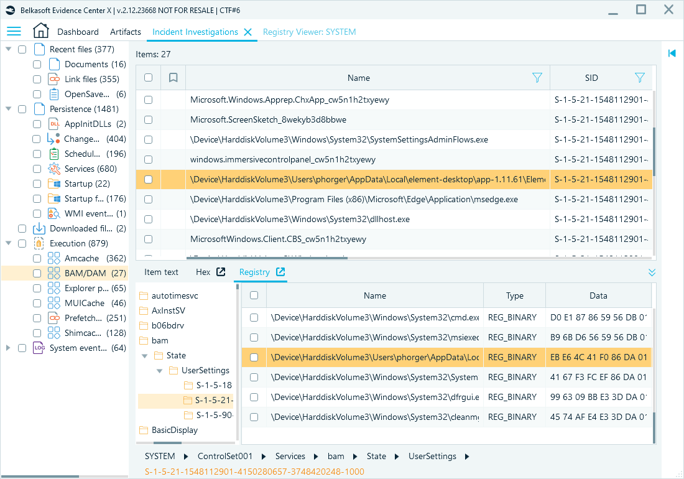Open Registry view in external window
This screenshot has height=479, width=684.
coord(280,272)
